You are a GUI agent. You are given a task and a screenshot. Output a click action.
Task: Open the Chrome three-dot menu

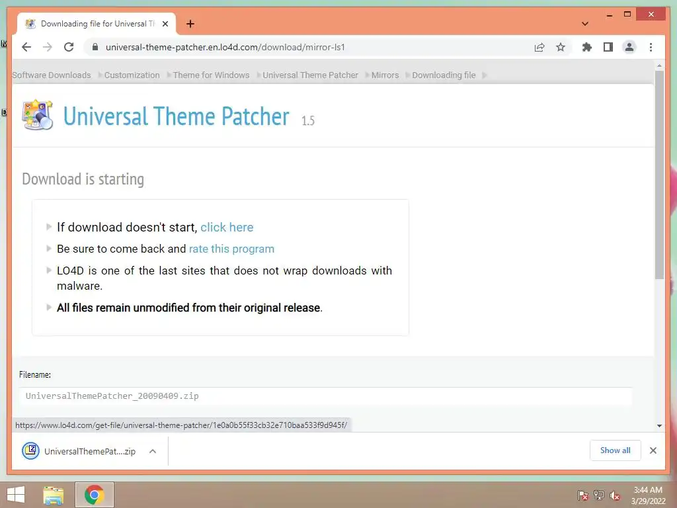pos(651,47)
